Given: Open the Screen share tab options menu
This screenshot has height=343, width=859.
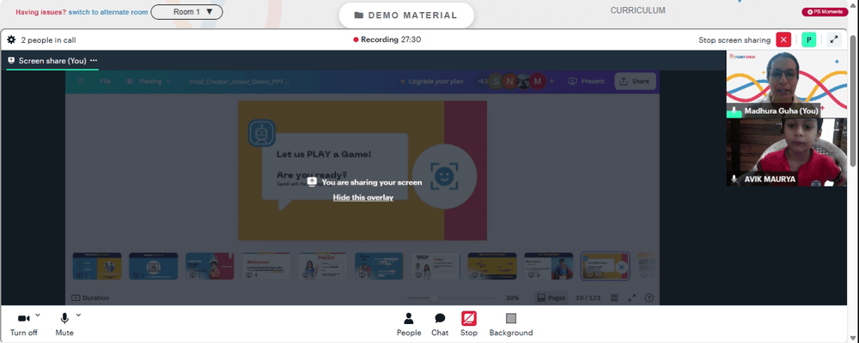Looking at the screenshot, I should pyautogui.click(x=94, y=61).
